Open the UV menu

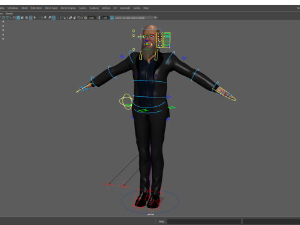pyautogui.click(x=115, y=8)
